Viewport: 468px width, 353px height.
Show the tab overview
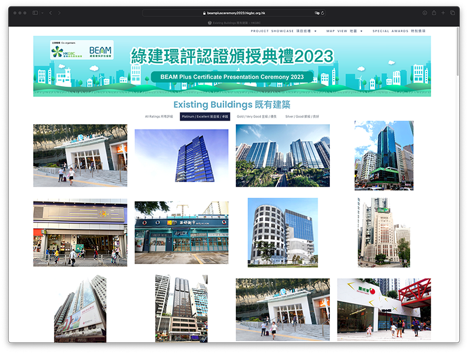[452, 13]
